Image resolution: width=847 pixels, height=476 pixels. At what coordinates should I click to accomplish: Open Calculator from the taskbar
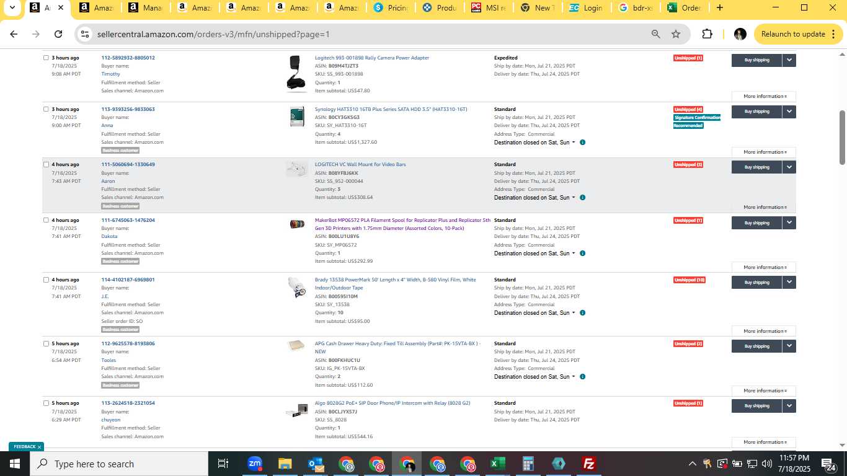[528, 464]
